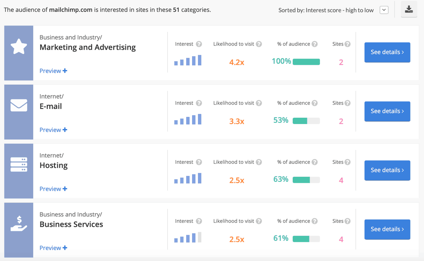Click See details for the E-mail category
The height and width of the screenshot is (261, 424).
coord(387,111)
